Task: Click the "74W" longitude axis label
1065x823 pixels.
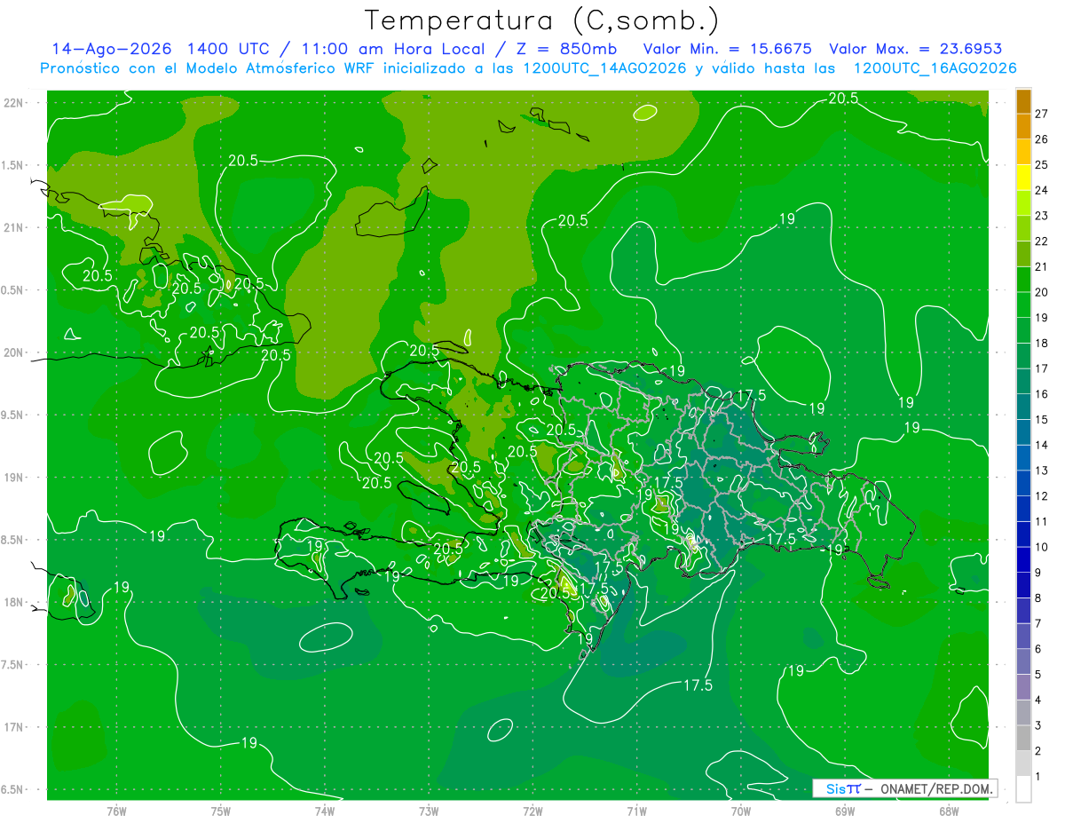Action: (324, 811)
